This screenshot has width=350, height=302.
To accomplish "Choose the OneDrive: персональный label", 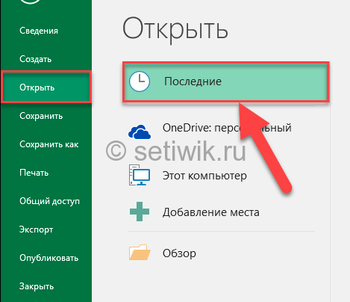I will tap(227, 128).
